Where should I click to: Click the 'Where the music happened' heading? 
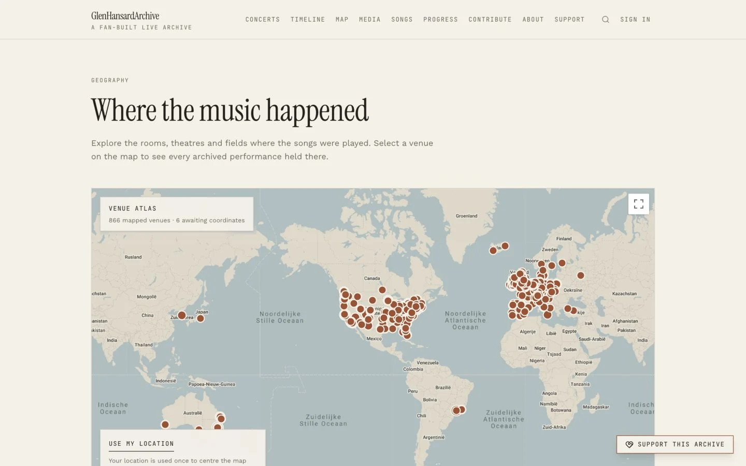coord(230,110)
